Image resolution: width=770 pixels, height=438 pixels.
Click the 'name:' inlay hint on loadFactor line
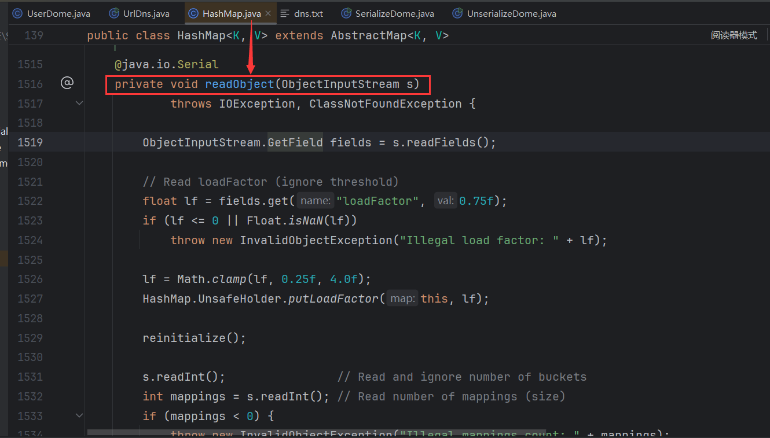pos(316,201)
